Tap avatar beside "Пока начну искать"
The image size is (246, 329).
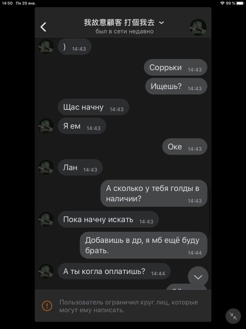click(46, 219)
